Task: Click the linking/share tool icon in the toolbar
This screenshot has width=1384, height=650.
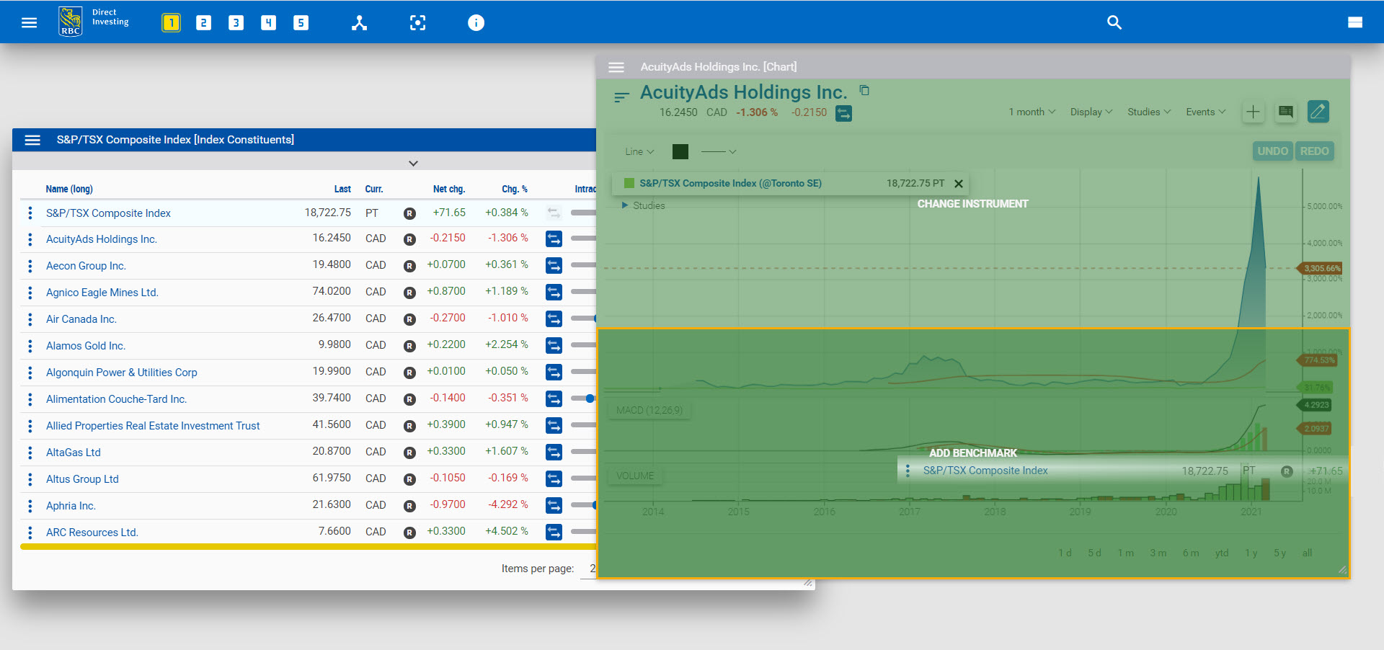Action: (359, 22)
